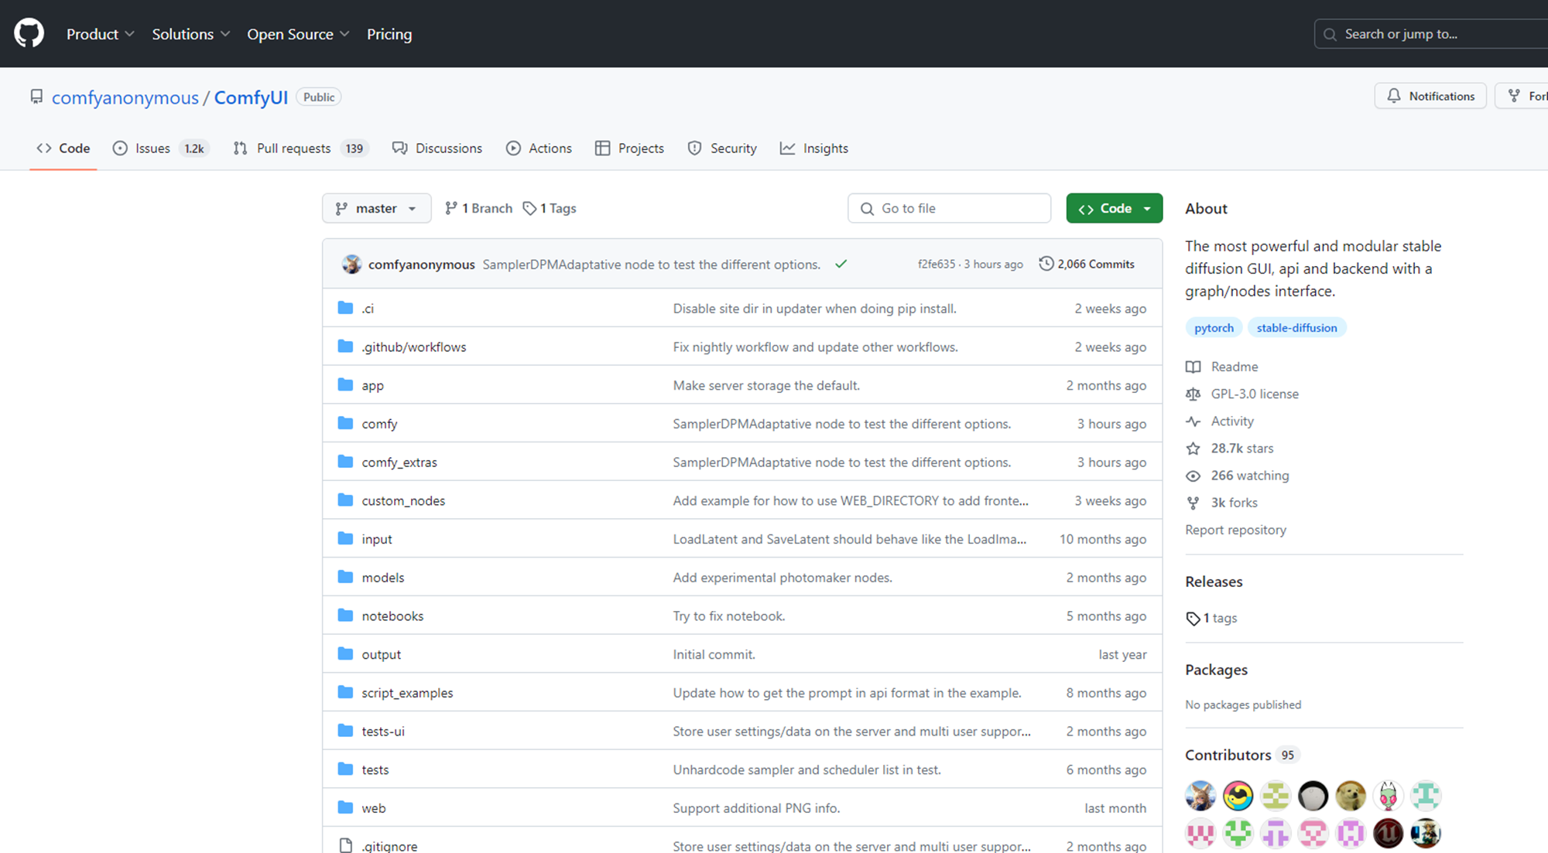Open the master branch selector dropdown
Viewport: 1548px width, 853px height.
[x=377, y=208]
